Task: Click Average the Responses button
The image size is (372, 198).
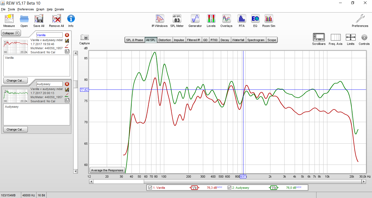Action: click(107, 170)
